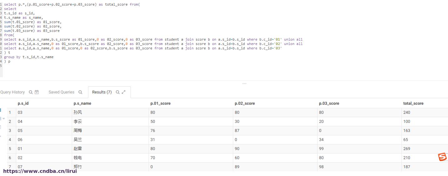Viewport: 448px width, 176px height.
Task: Click p.02_score value 90 for 赵雷
Action: pyautogui.click(x=237, y=149)
